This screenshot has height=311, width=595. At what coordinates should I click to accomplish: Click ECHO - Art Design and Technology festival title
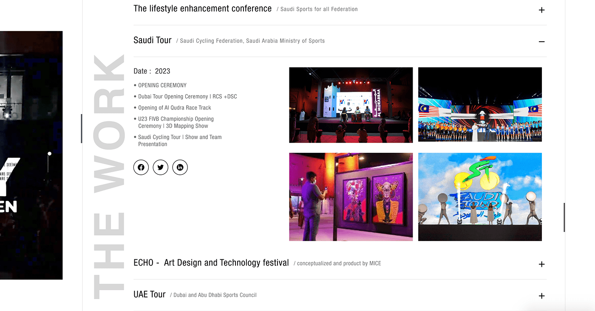pos(211,263)
